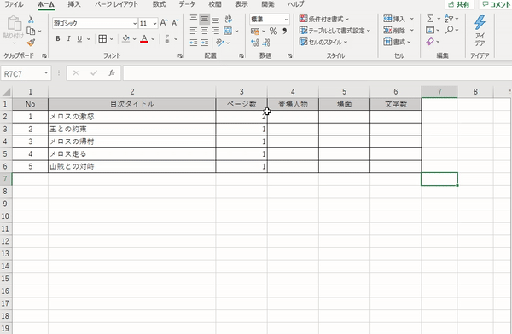Open the File (ファイル) tab
Image resolution: width=512 pixels, height=334 pixels.
coord(14,4)
